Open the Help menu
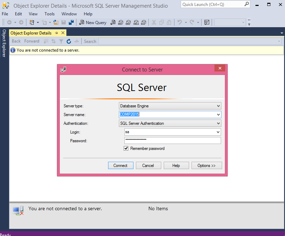 tap(88, 14)
